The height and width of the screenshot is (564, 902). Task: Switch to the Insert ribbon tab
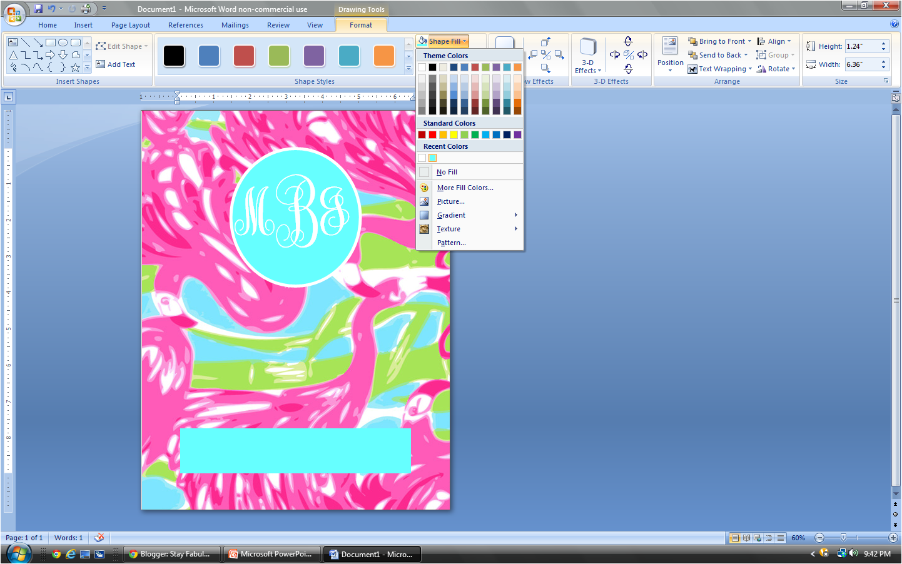coord(83,25)
